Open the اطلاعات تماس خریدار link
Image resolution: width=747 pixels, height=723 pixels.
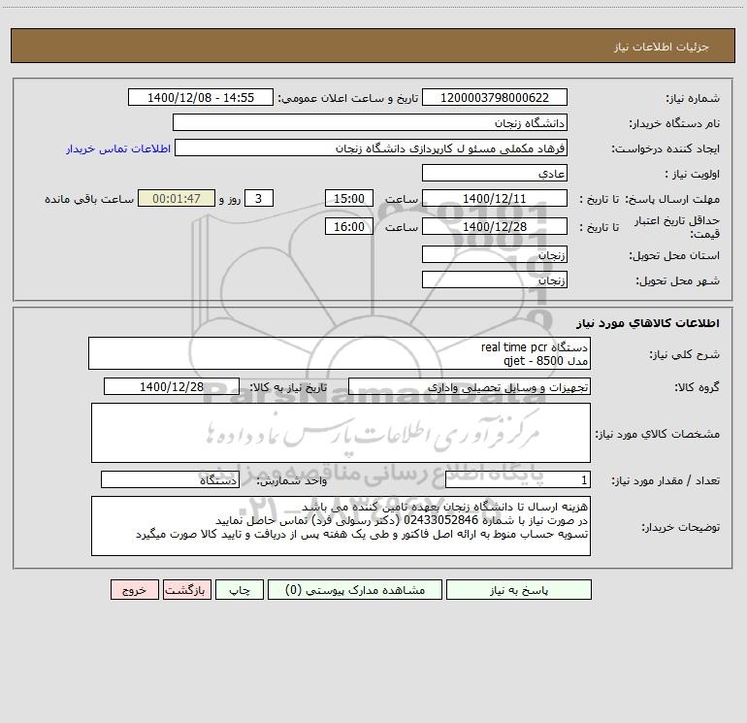[118, 148]
